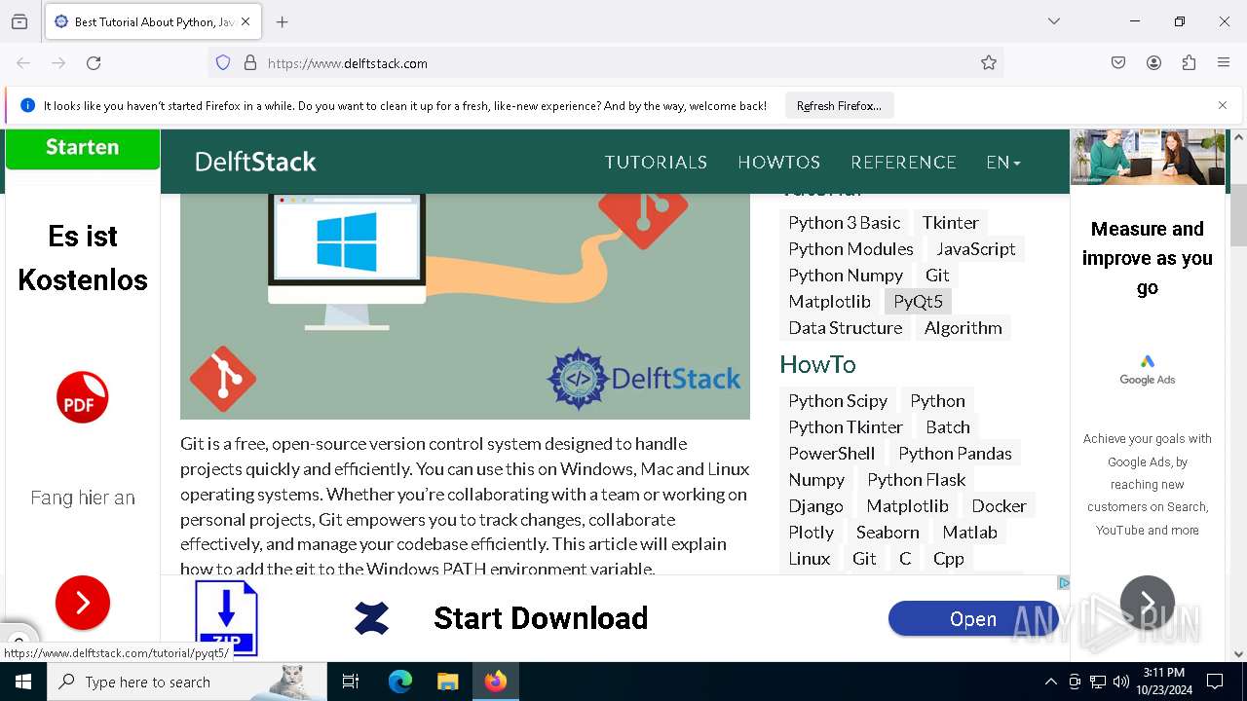The width and height of the screenshot is (1247, 701).
Task: Click the Open button in bottom ad
Action: (973, 619)
